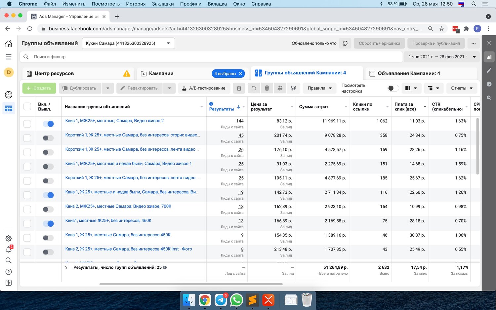496x310 pixels.
Task: Toggle on Квиз 1 Видео живое 1 ad set
Action: tap(48, 167)
